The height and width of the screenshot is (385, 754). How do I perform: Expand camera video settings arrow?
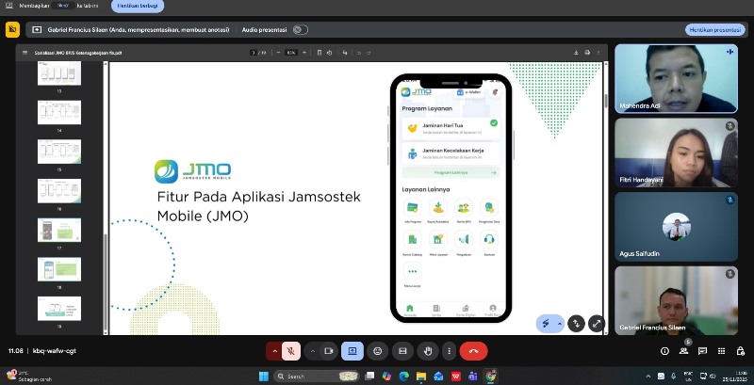click(312, 350)
